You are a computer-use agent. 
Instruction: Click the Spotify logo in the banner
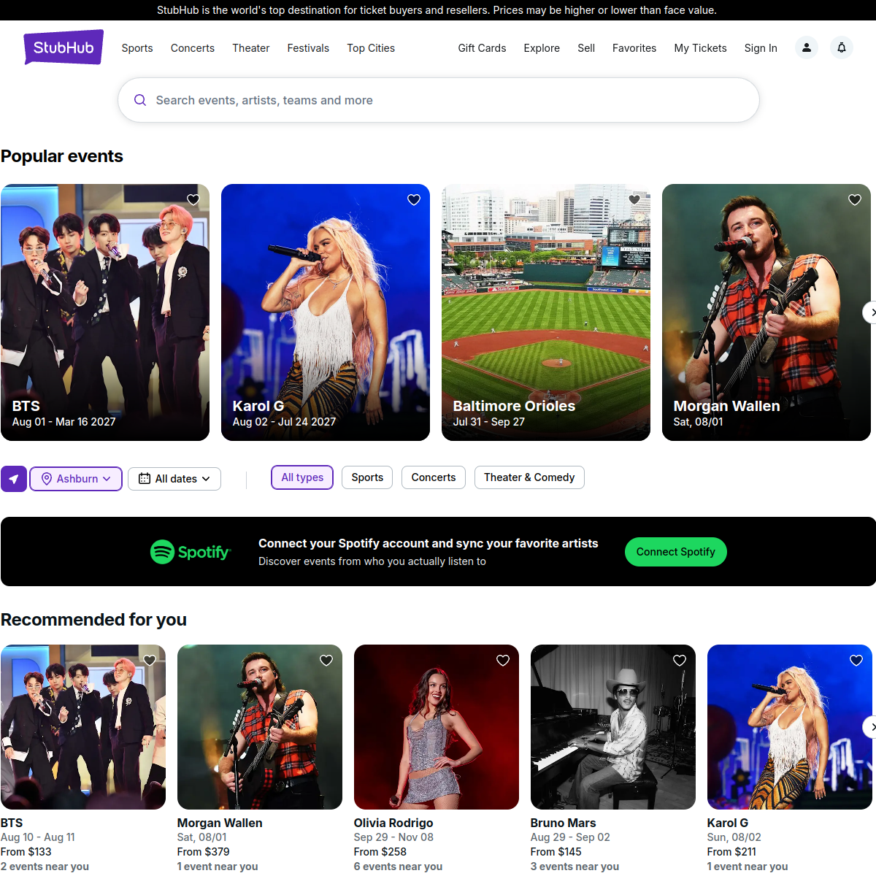tap(191, 552)
